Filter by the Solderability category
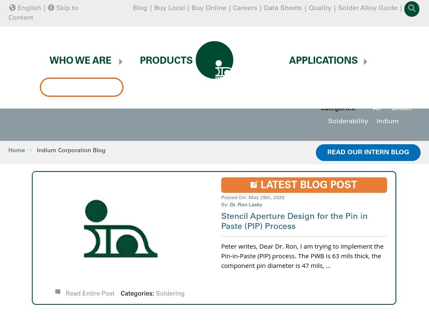This screenshot has height=322, width=429. [348, 121]
